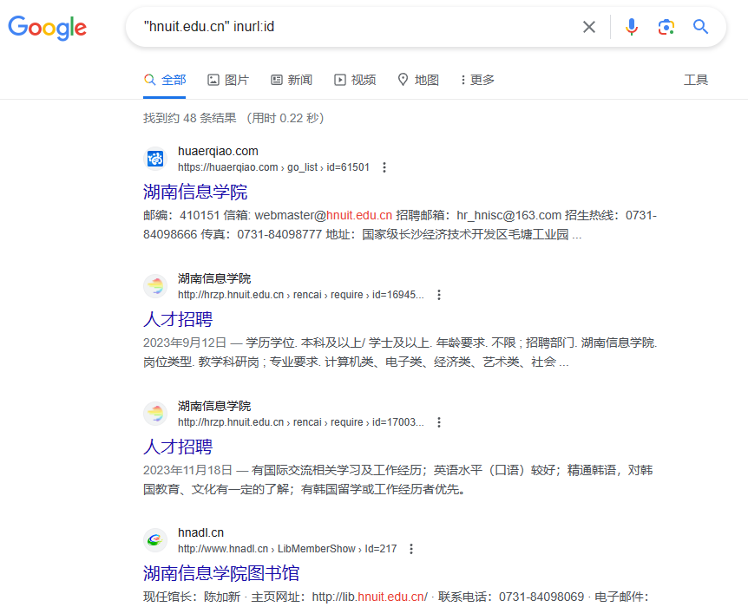Click snippet text containing webmaster@hnuit.edu.cn
The height and width of the screenshot is (607, 748).
400,225
